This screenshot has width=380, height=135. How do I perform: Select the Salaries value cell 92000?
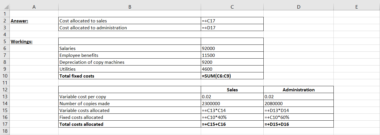click(x=232, y=48)
